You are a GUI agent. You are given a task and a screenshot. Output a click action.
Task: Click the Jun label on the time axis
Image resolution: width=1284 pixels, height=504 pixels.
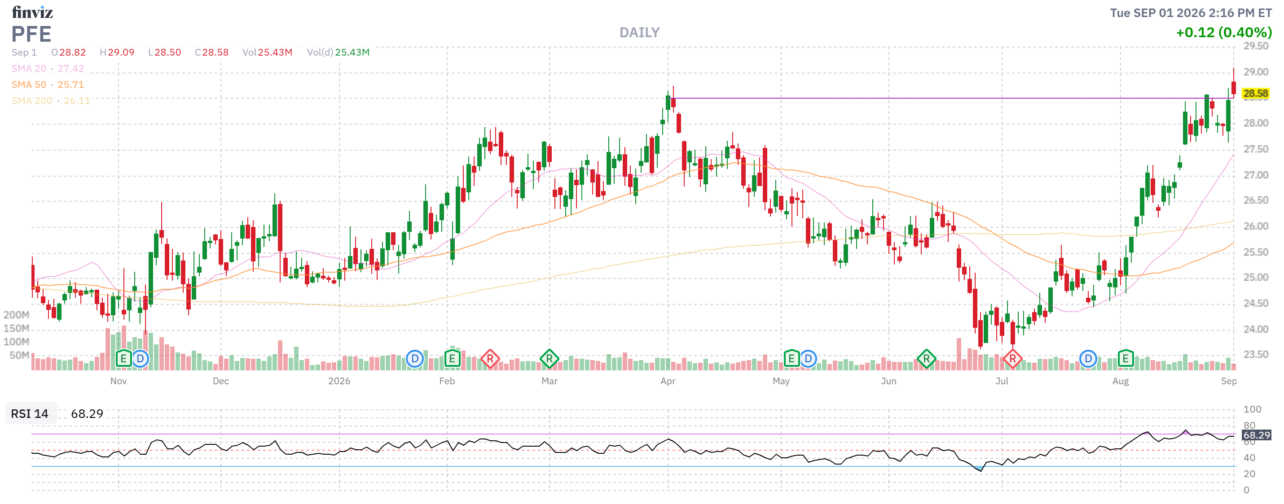click(889, 382)
